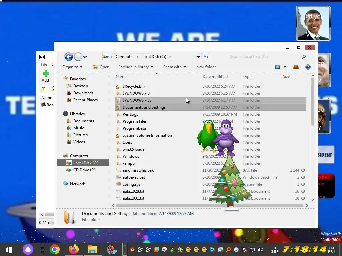The width and height of the screenshot is (342, 256).
Task: Click the network tray icon
Action: 252,250
